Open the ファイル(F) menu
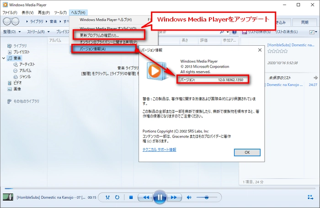This screenshot has width=320, height=208. pos(10,13)
